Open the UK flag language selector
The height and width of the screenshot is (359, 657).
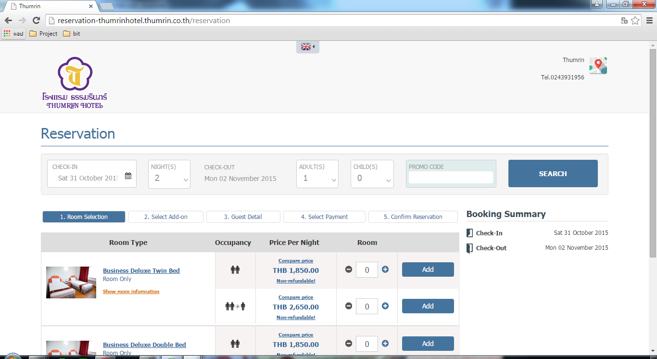click(x=308, y=47)
